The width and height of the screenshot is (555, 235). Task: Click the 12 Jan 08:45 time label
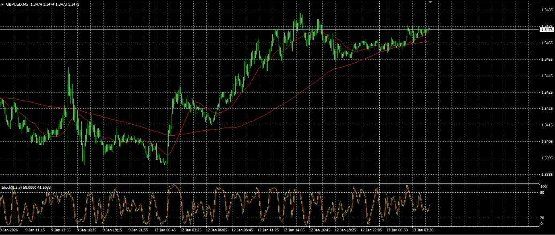click(x=242, y=230)
